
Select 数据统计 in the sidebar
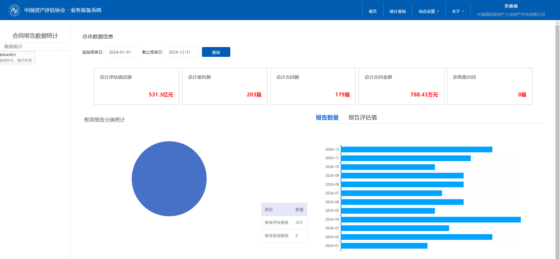pyautogui.click(x=13, y=47)
